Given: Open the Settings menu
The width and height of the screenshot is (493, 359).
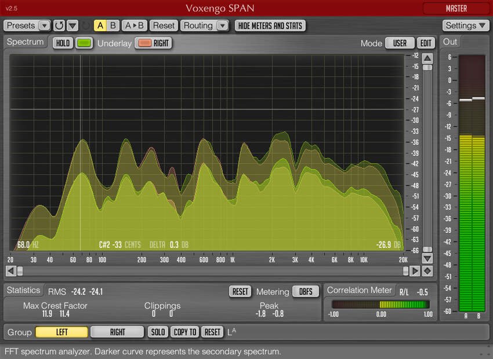Looking at the screenshot, I should tap(466, 25).
